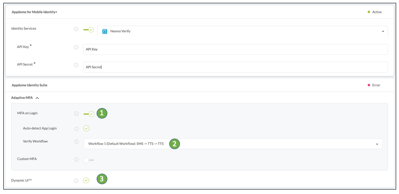Click info icon beside Dynamic UI

pos(76,181)
